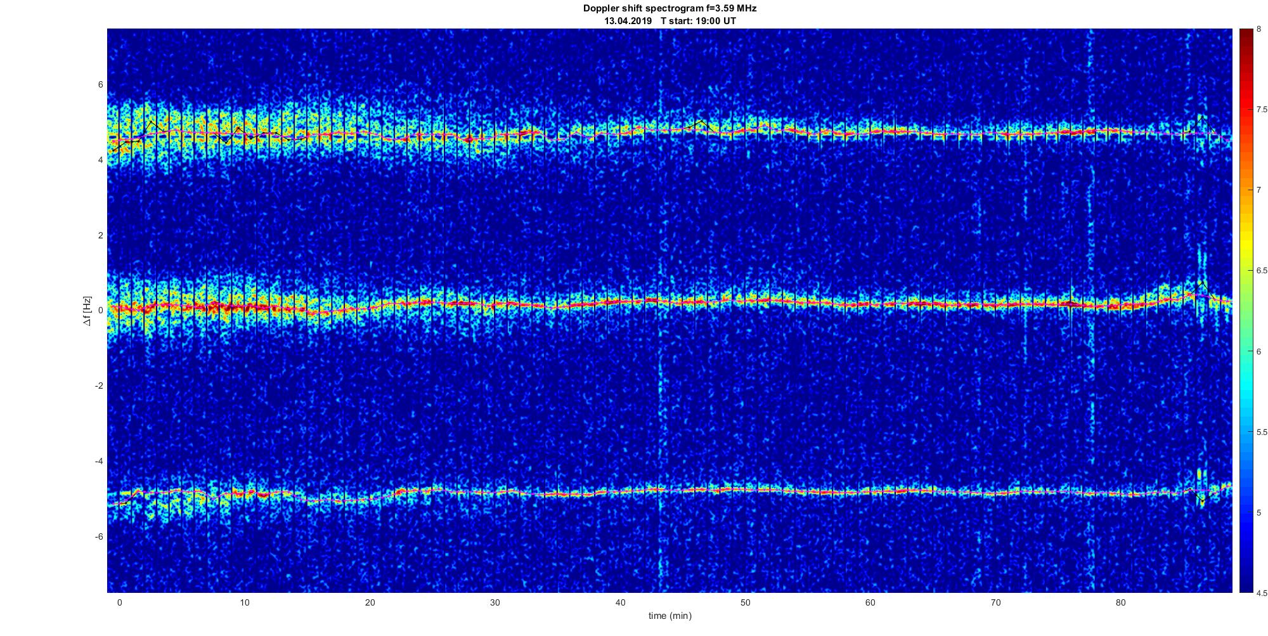Click the lower -5 Hz trace at 60 minutes

[870, 491]
